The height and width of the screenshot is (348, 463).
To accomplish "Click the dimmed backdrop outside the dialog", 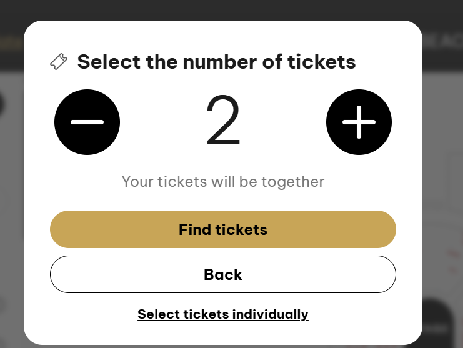I will 444,187.
